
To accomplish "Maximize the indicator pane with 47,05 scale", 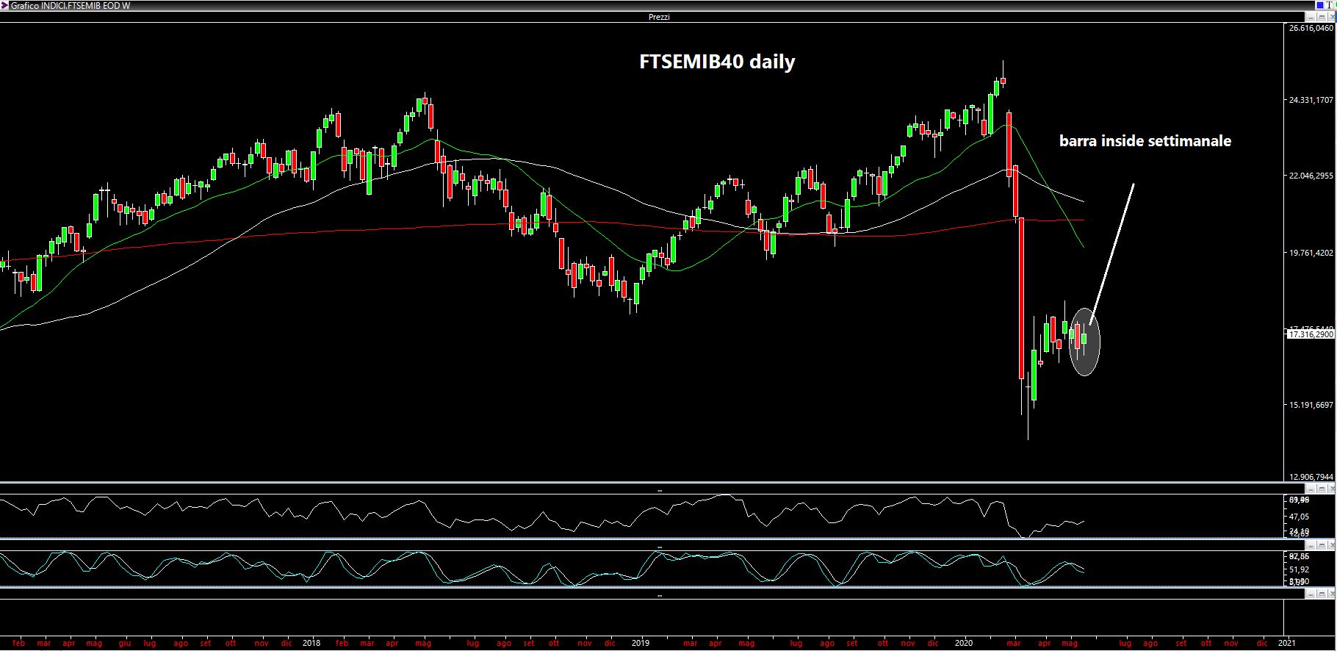I will coord(1322,489).
